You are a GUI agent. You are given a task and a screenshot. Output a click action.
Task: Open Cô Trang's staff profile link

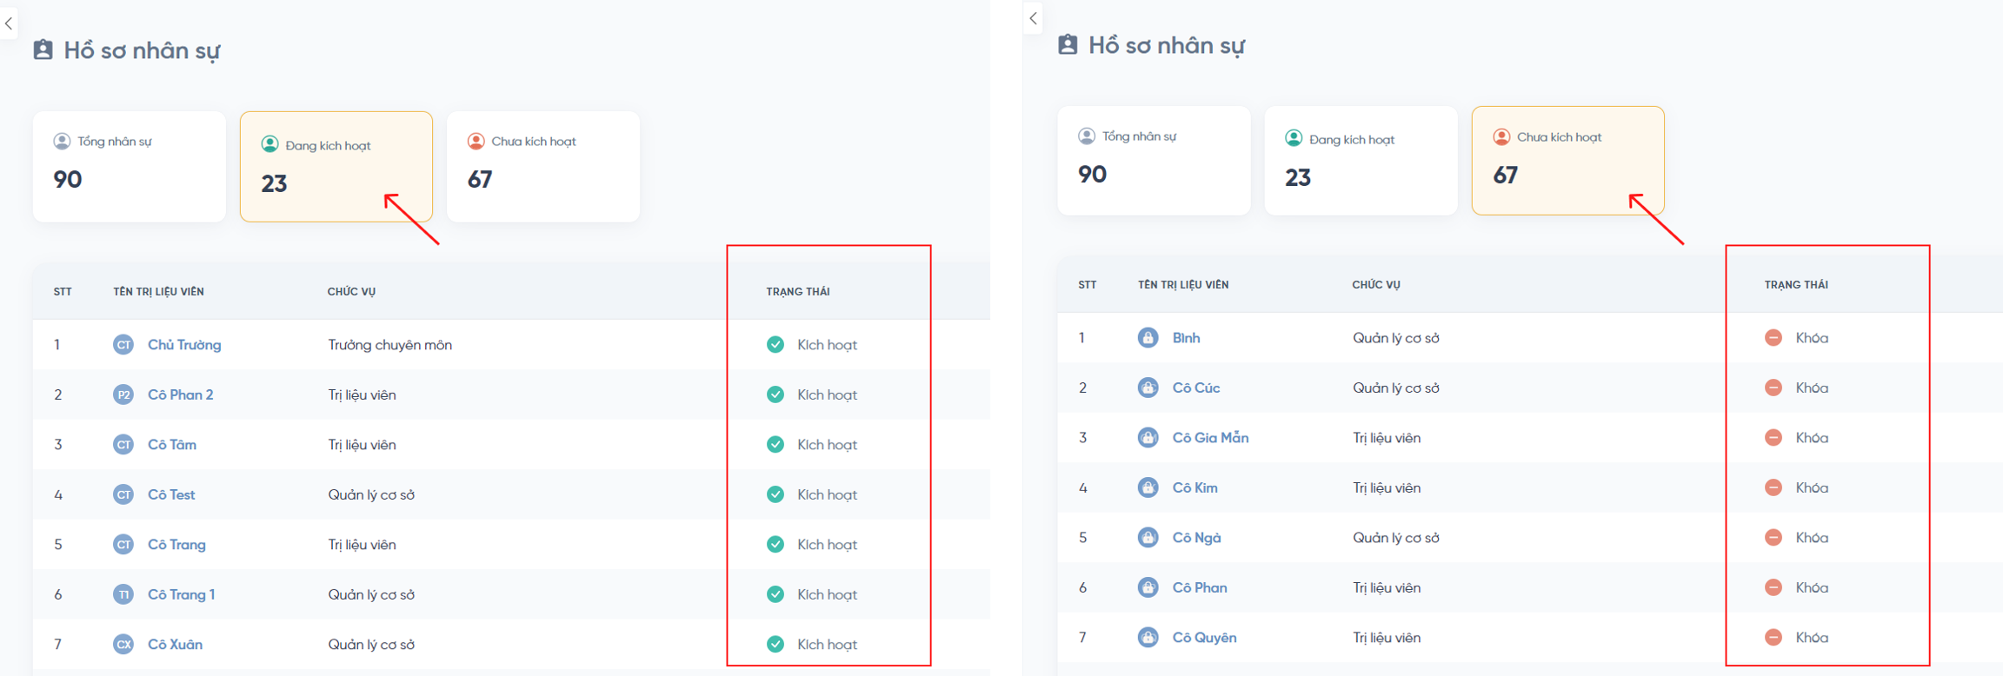176,545
